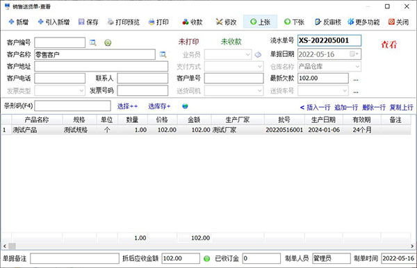
Task: Click the 打印 print button
Action: [x=158, y=22]
